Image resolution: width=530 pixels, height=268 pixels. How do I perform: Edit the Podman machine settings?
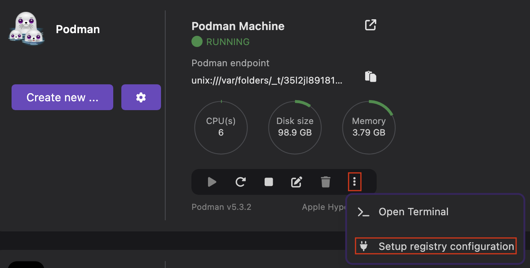click(x=297, y=182)
